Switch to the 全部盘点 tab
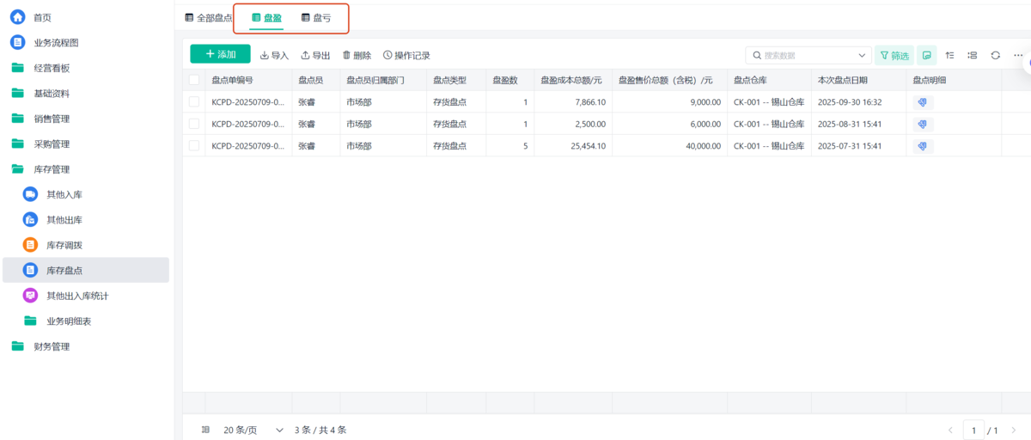Image resolution: width=1031 pixels, height=440 pixels. [x=209, y=17]
